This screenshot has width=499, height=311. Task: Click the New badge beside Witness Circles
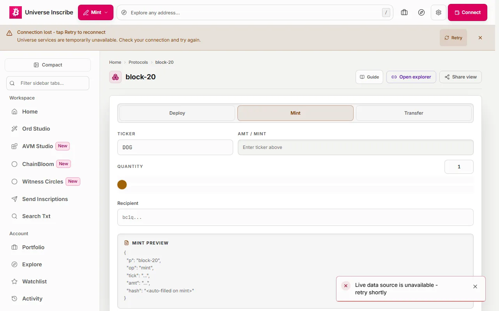click(x=73, y=182)
